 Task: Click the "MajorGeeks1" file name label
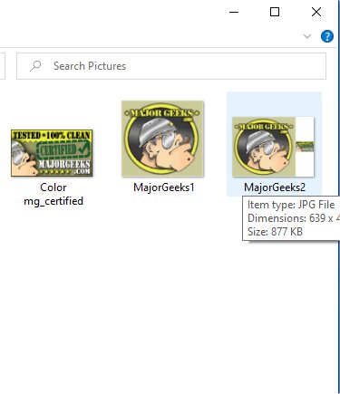[x=164, y=187]
